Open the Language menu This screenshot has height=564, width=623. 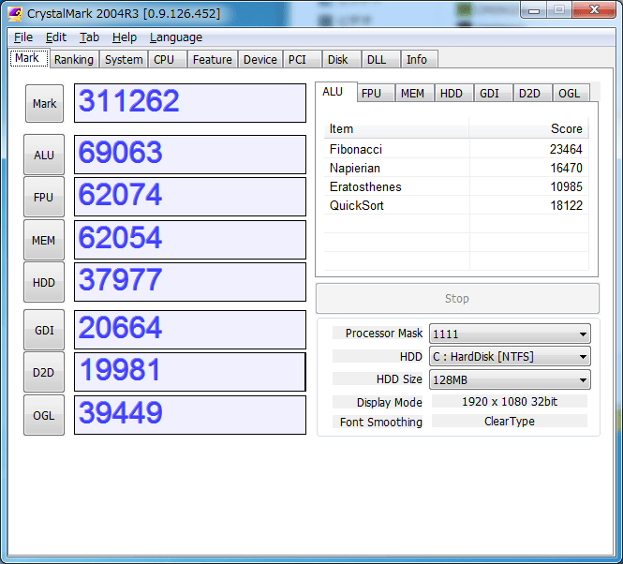[175, 37]
